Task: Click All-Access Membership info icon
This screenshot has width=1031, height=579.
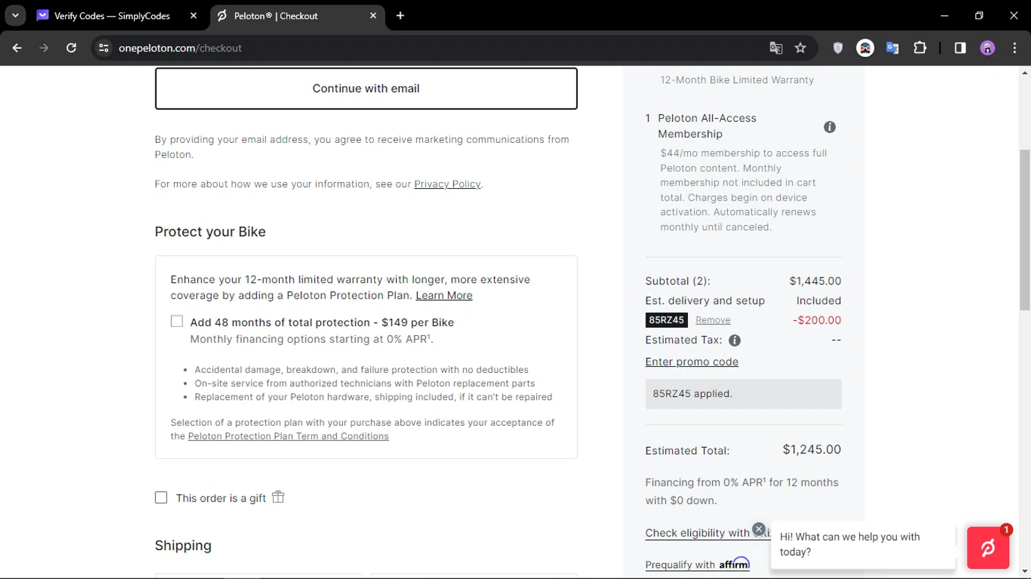Action: click(x=830, y=127)
